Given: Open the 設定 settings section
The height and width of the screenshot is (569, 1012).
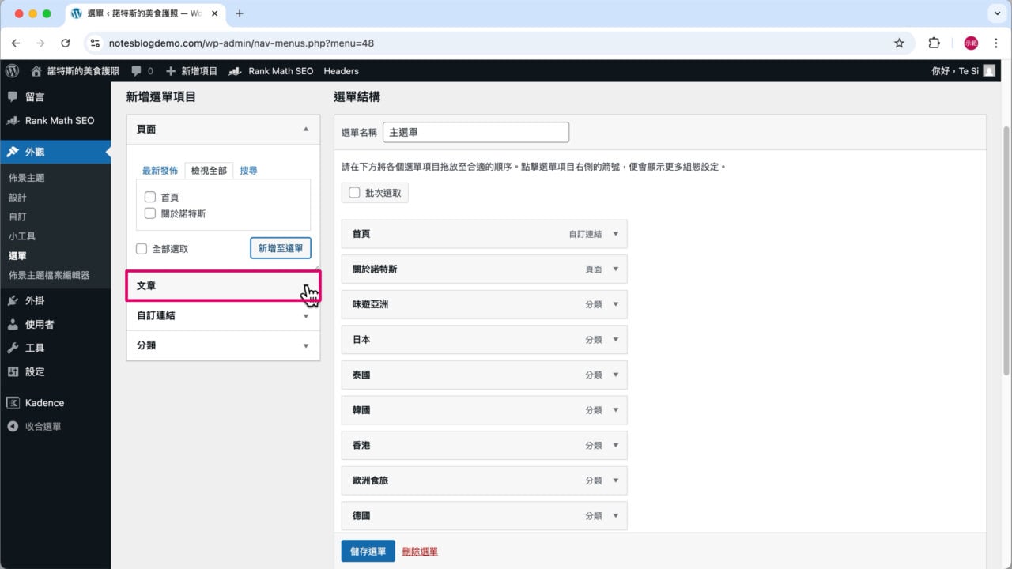Looking at the screenshot, I should pos(38,371).
